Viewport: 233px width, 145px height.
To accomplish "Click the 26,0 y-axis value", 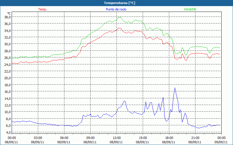I will (8, 57).
